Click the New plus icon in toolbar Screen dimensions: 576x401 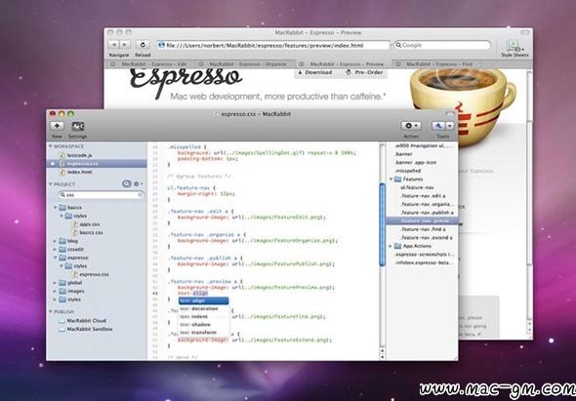(x=57, y=126)
